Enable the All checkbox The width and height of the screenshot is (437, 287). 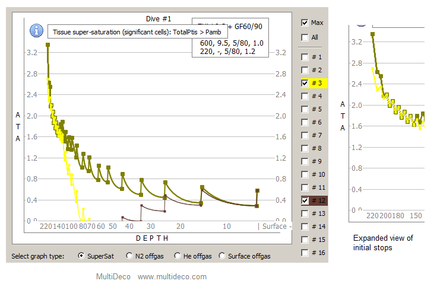[305, 37]
